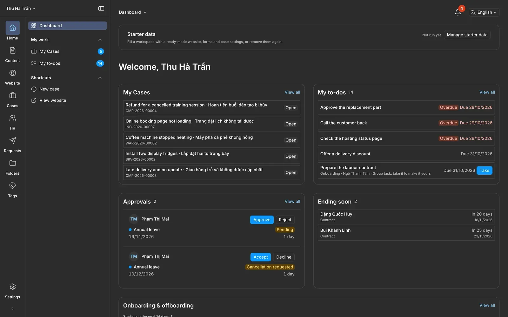Open case CMP-2026-00004 refund for cancelled training

[211, 108]
